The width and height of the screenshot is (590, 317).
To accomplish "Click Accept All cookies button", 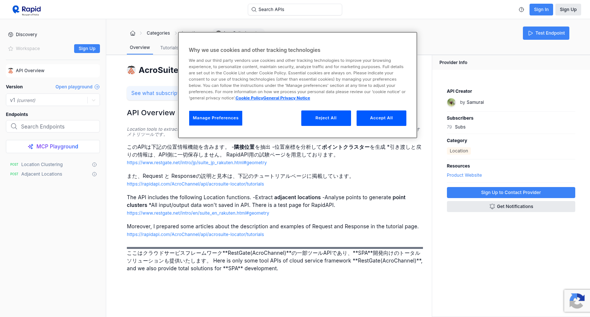I will 381,118.
